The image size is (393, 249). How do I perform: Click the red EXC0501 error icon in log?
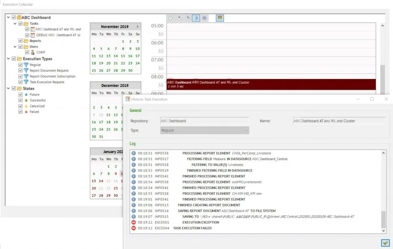134,222
